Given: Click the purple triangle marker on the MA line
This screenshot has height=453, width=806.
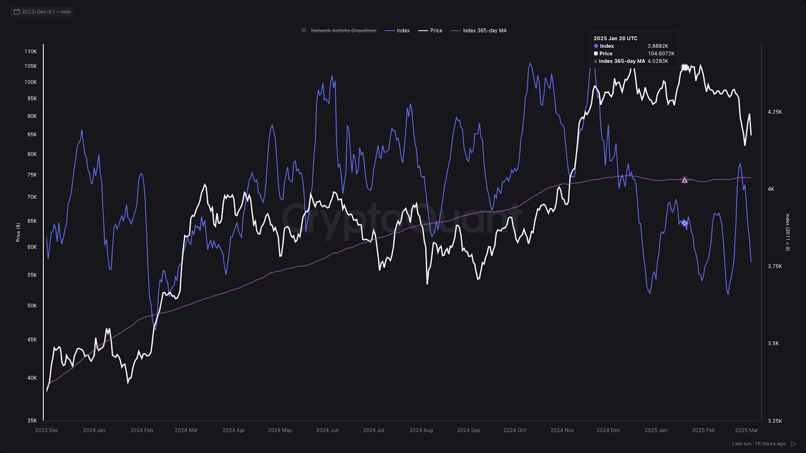Looking at the screenshot, I should pos(684,180).
